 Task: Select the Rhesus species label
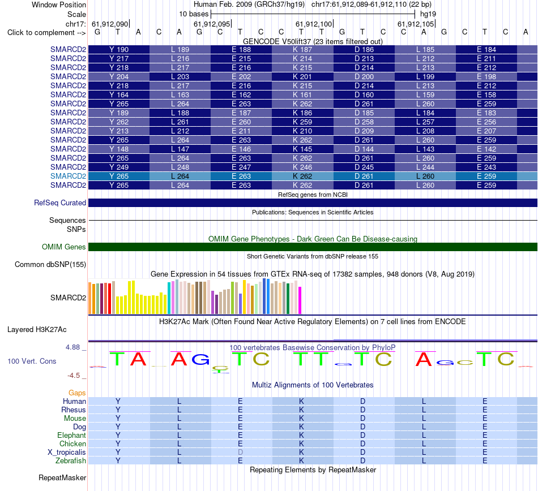click(x=74, y=410)
